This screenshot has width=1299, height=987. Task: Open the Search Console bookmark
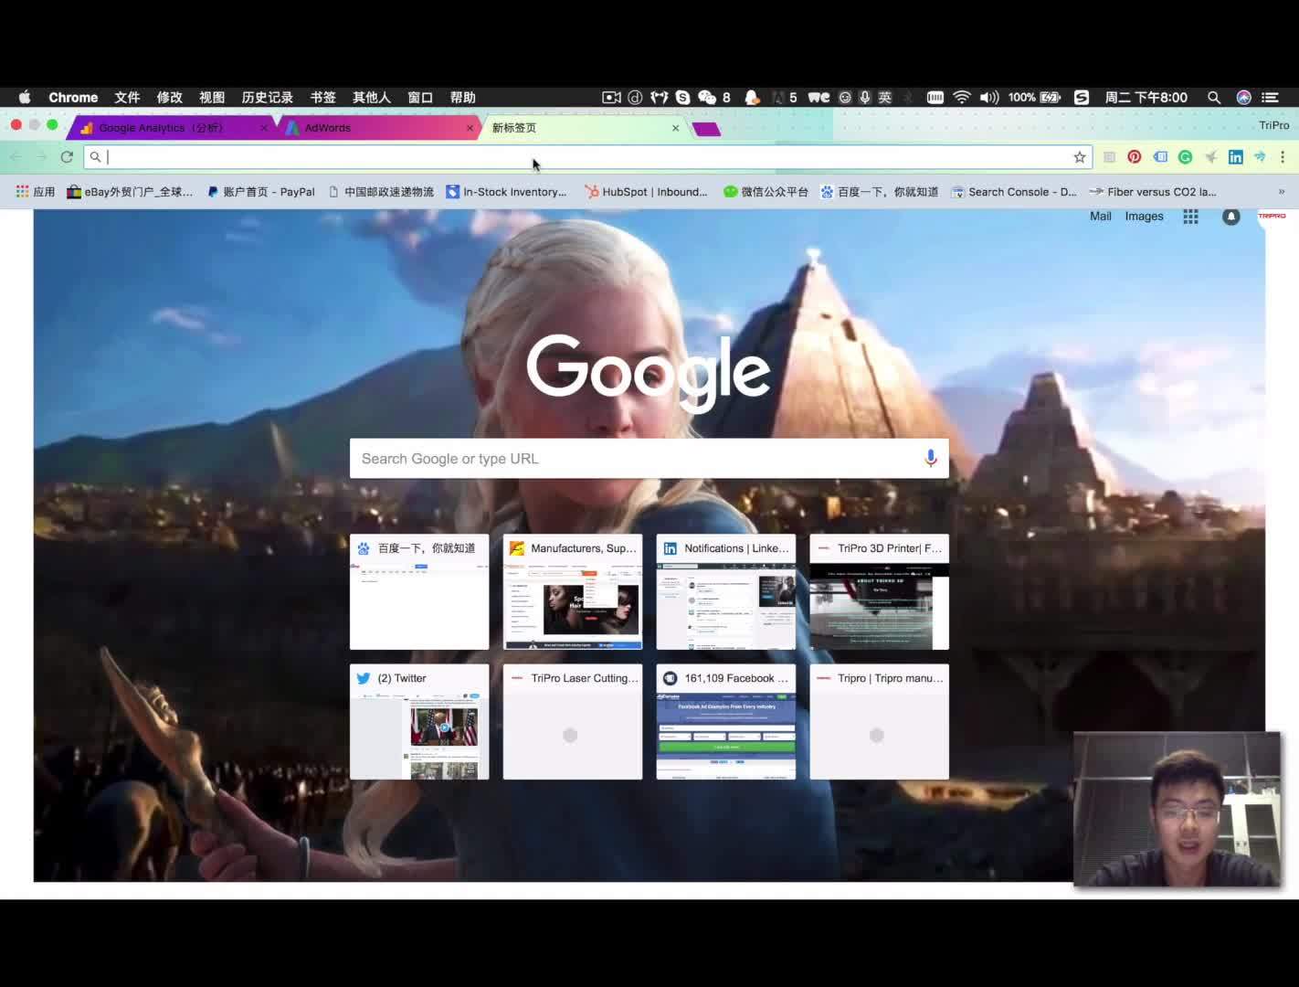pos(1014,192)
